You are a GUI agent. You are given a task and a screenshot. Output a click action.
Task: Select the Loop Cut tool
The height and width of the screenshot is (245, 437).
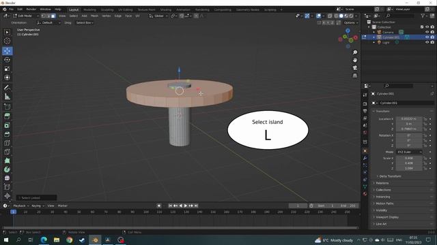click(8, 143)
